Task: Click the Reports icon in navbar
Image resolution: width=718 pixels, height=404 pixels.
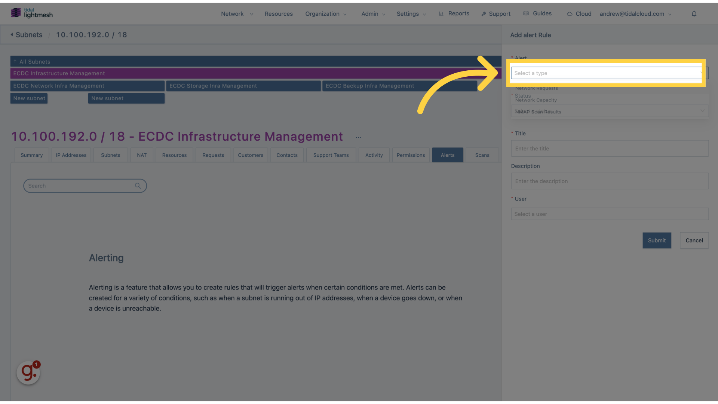Action: click(441, 13)
